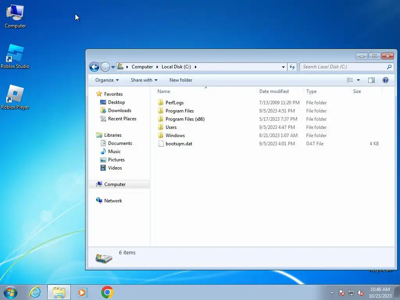Go back using the Back arrow button
The height and width of the screenshot is (300, 400).
pos(94,67)
